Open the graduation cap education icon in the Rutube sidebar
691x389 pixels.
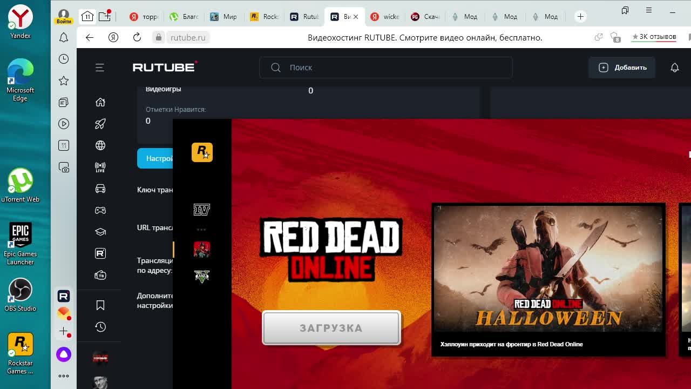100,232
